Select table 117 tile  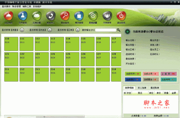[x=116, y=44]
